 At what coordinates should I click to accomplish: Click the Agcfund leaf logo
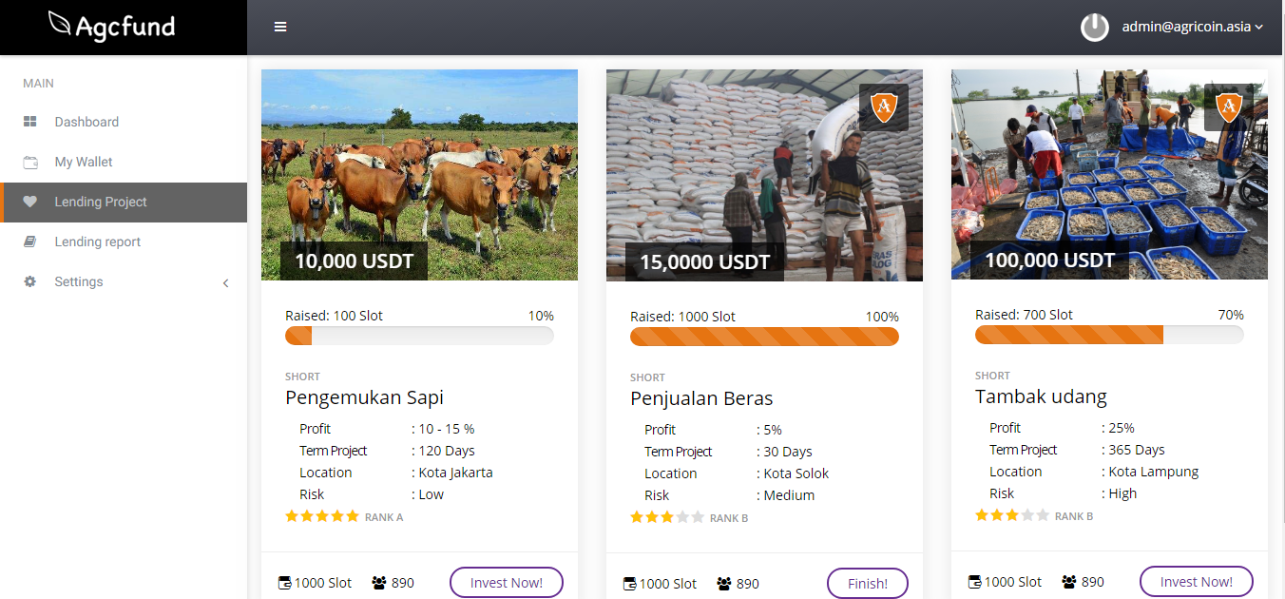pyautogui.click(x=61, y=25)
